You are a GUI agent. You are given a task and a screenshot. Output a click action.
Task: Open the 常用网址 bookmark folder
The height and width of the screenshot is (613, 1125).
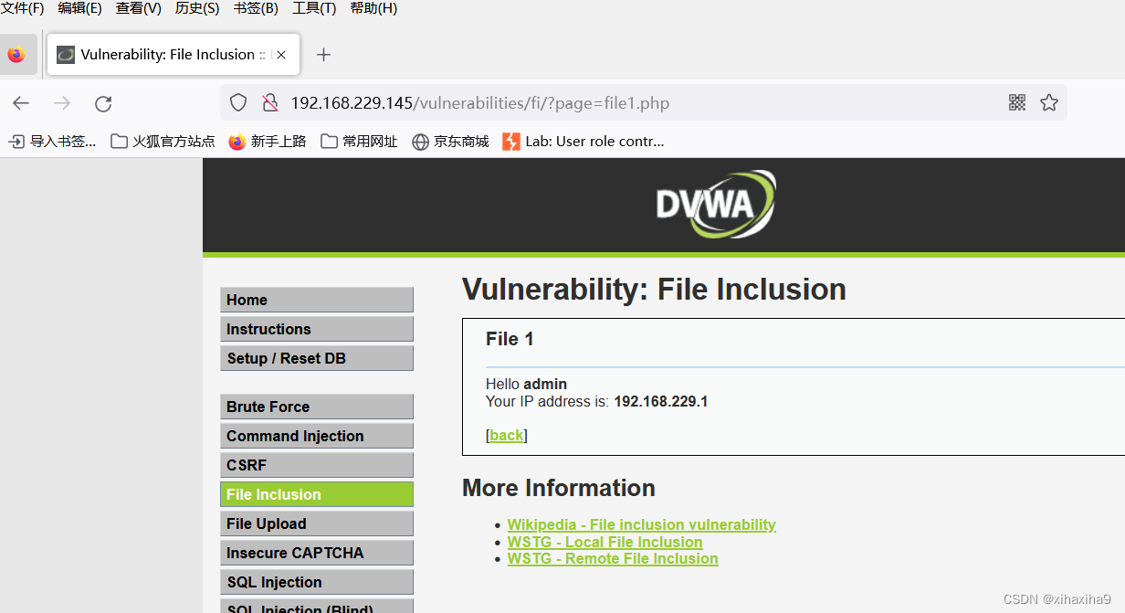[x=360, y=142]
